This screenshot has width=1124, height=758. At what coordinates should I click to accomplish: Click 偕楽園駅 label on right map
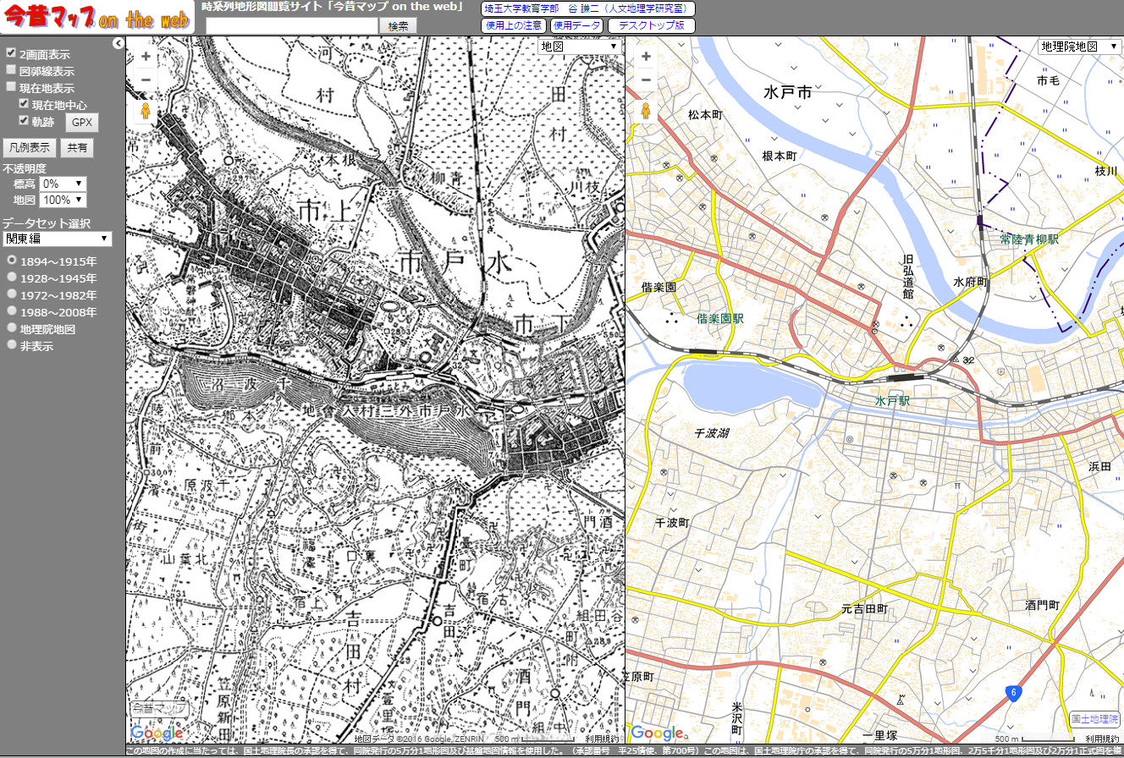[x=720, y=318]
